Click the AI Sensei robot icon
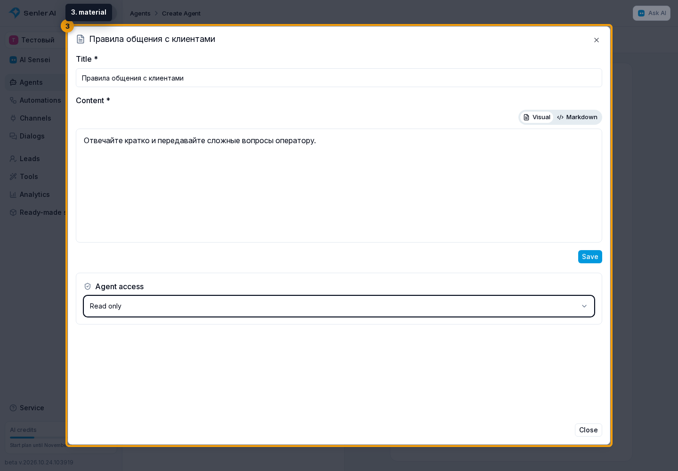678x471 pixels. tap(13, 60)
